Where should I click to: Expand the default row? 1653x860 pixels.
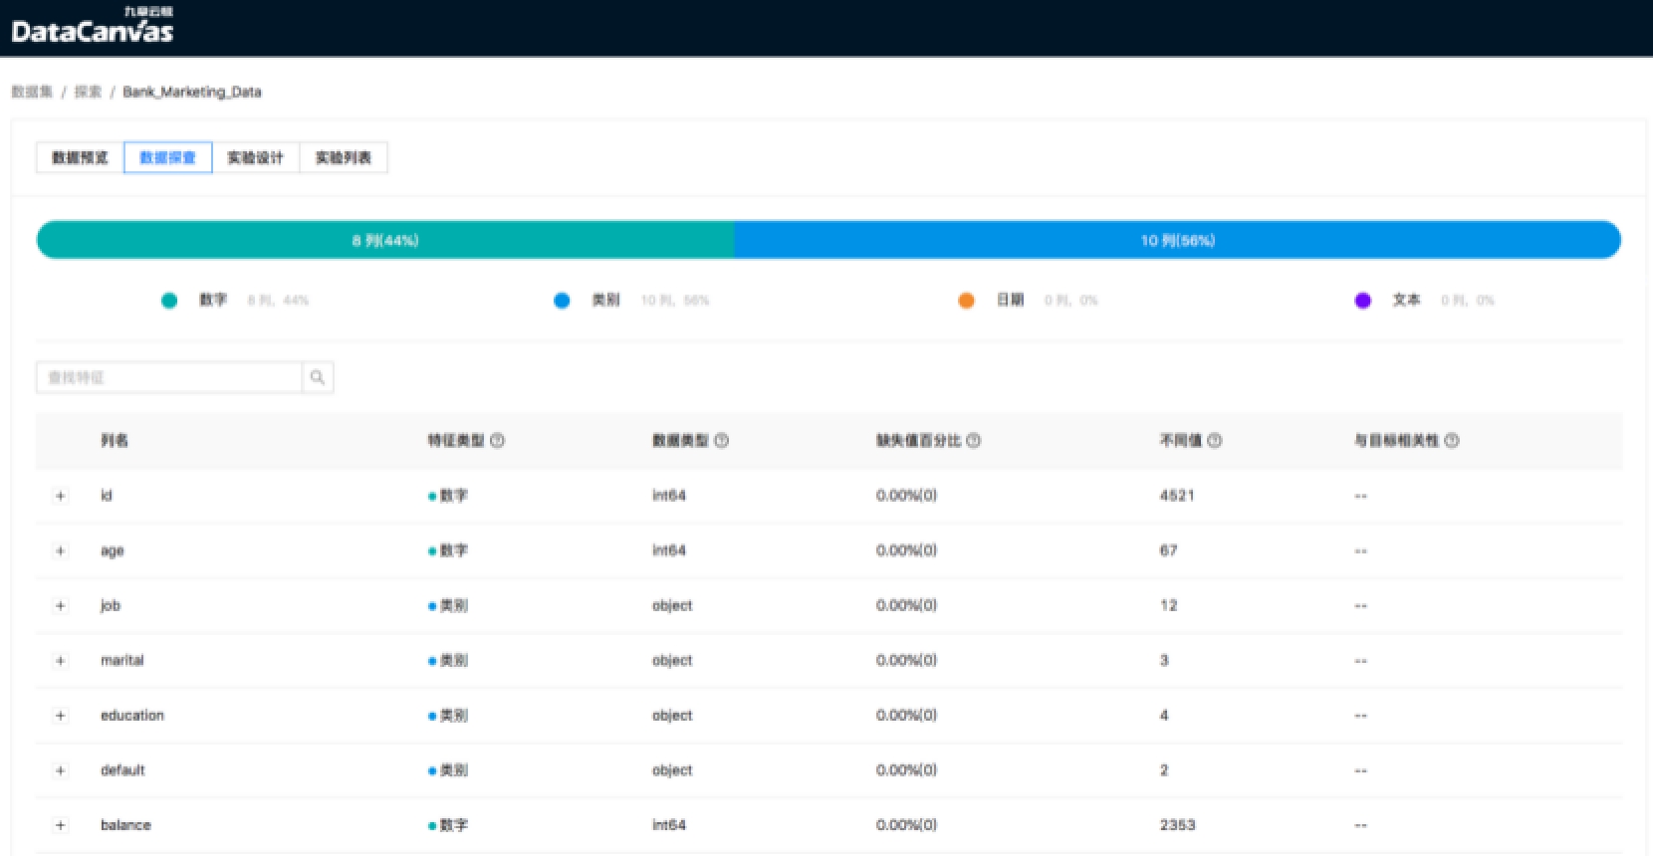click(x=60, y=770)
